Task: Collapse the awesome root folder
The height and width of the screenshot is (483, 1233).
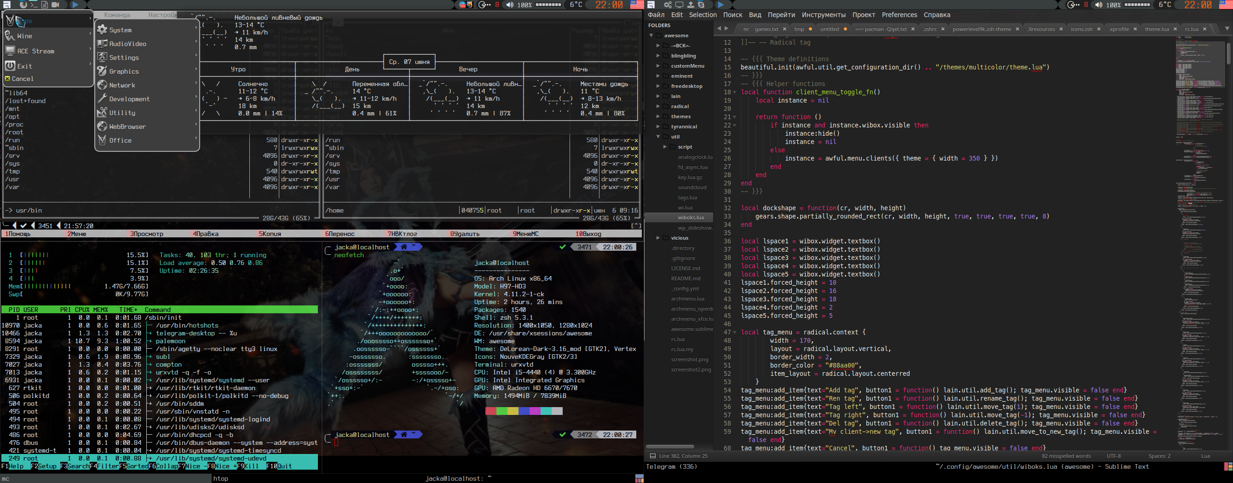Action: tap(651, 35)
